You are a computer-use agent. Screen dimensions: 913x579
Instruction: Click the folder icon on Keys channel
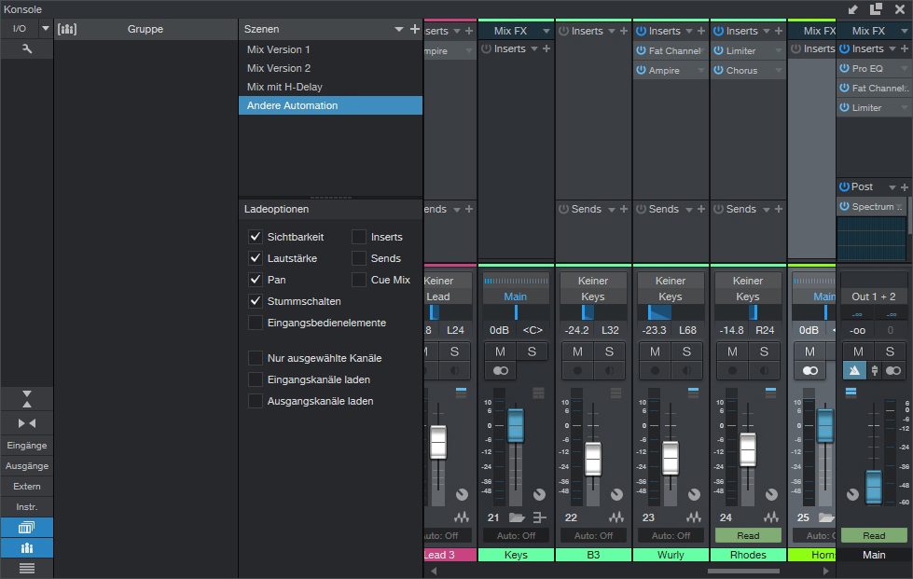[516, 517]
